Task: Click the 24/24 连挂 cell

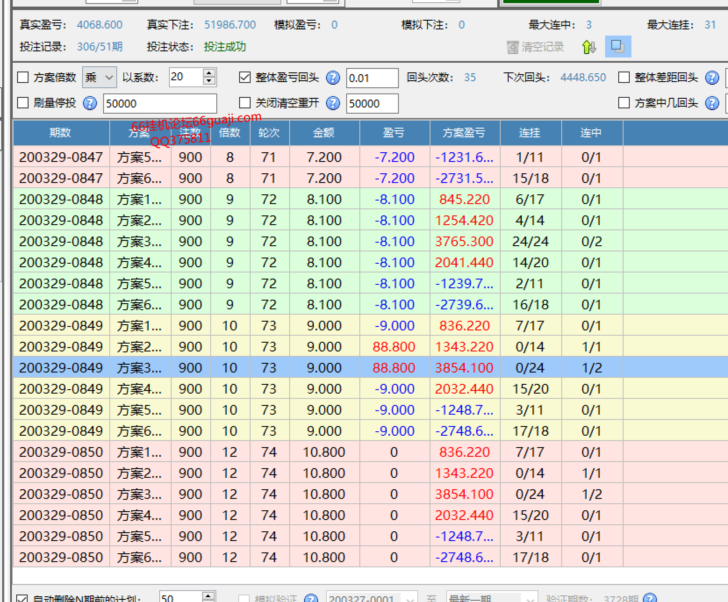Action: 531,241
